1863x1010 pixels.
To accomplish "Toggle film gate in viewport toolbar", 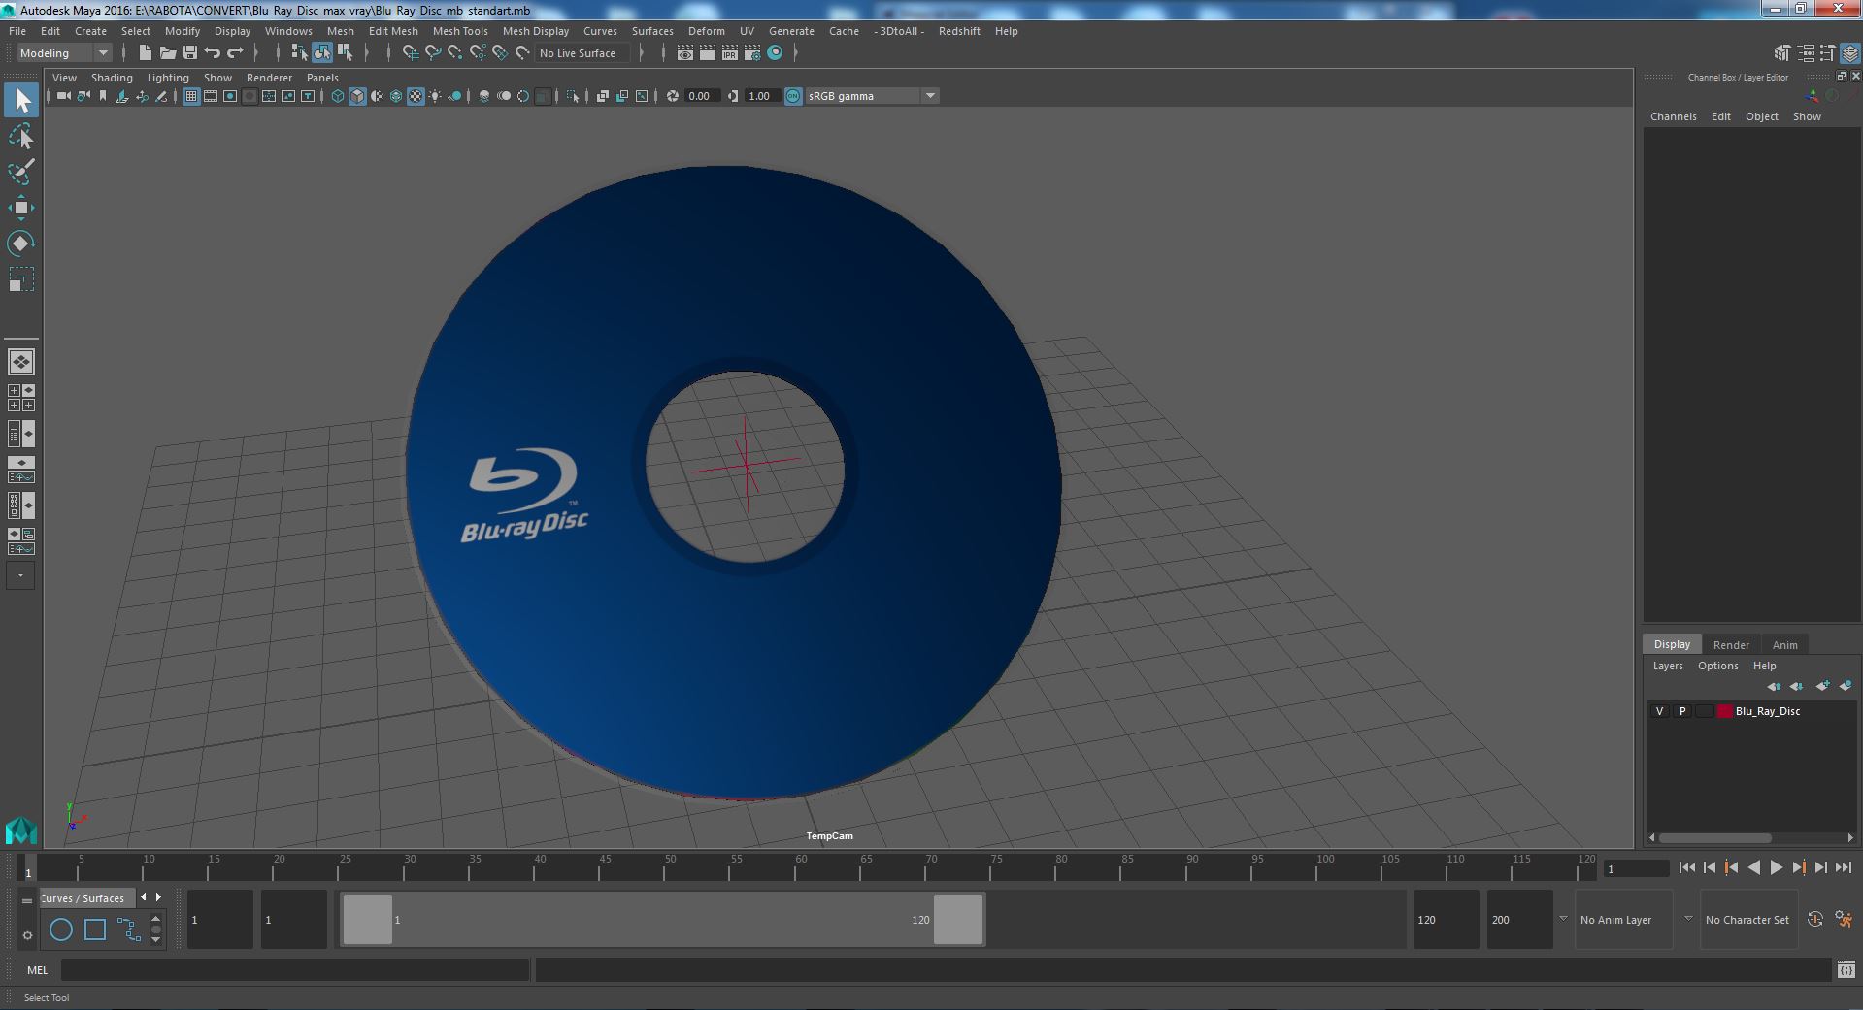I will (x=211, y=96).
